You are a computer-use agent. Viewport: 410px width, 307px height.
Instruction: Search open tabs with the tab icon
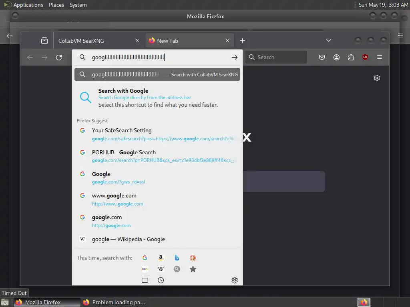click(x=145, y=280)
